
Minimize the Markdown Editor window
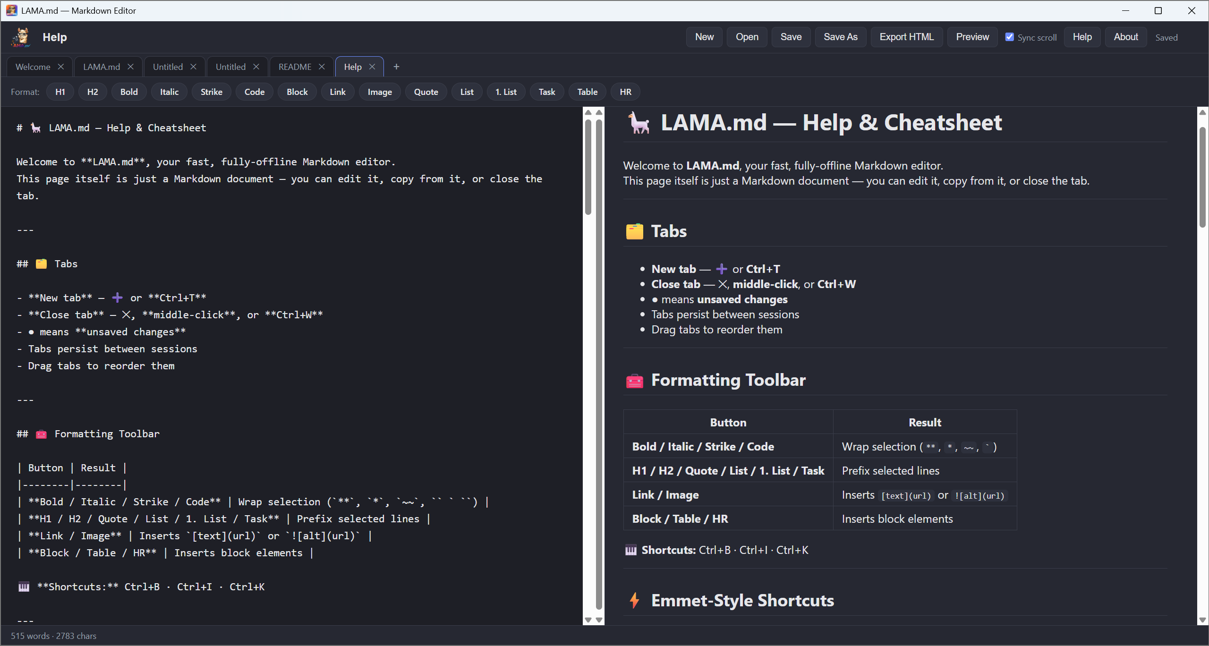pyautogui.click(x=1125, y=10)
